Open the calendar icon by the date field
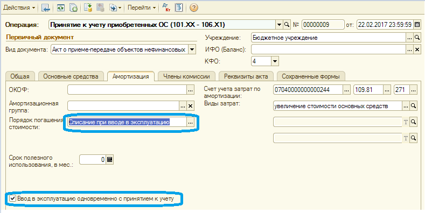Screen dimensions: 425x213 [416, 25]
